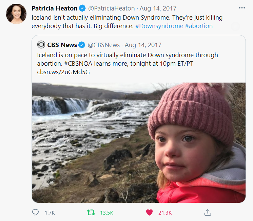253x221 pixels.
Task: Open Patricia Heaton's profile picture
Action: (x=16, y=14)
